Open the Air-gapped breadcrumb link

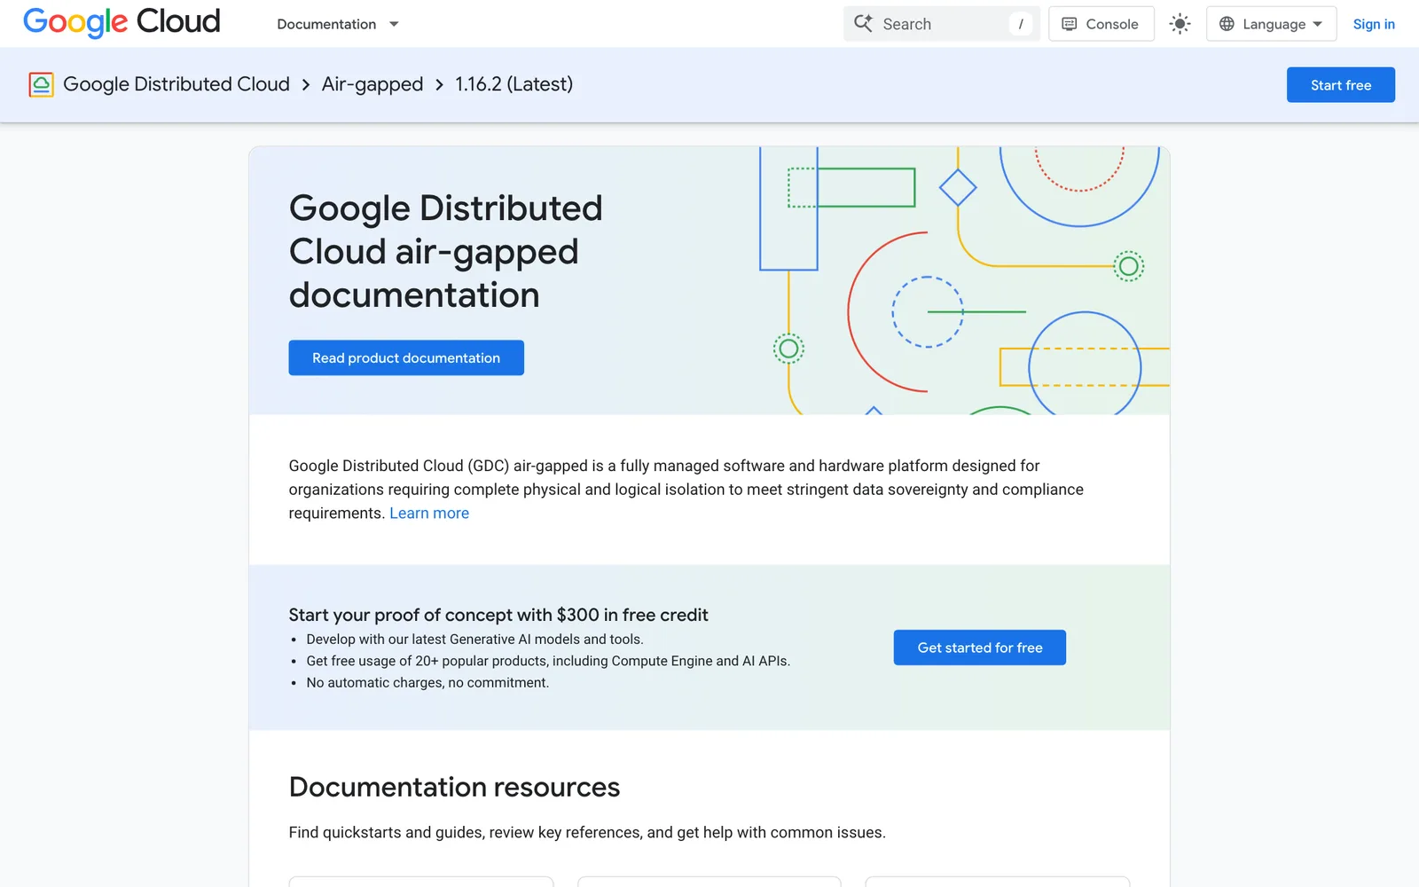372,84
